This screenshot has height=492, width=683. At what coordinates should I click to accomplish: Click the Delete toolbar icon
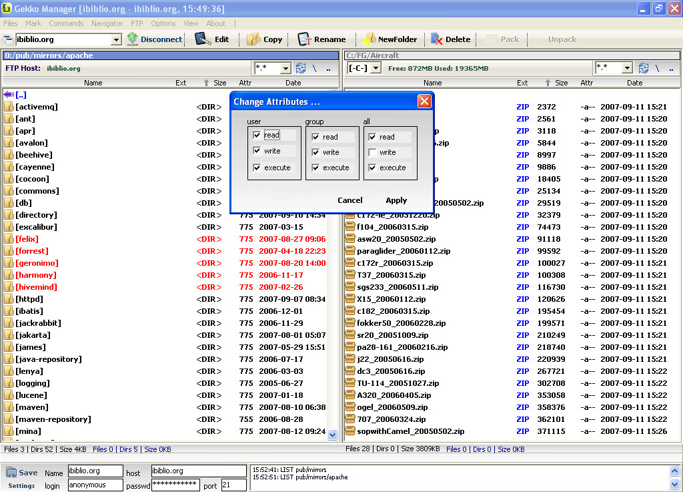tap(437, 39)
